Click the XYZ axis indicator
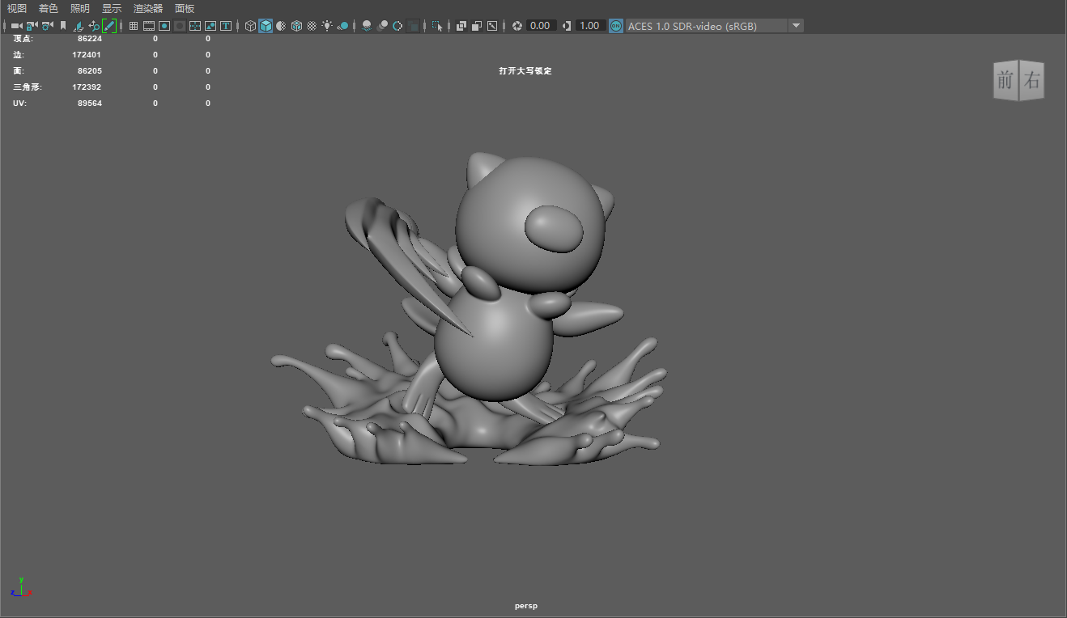1067x618 pixels. pos(21,588)
